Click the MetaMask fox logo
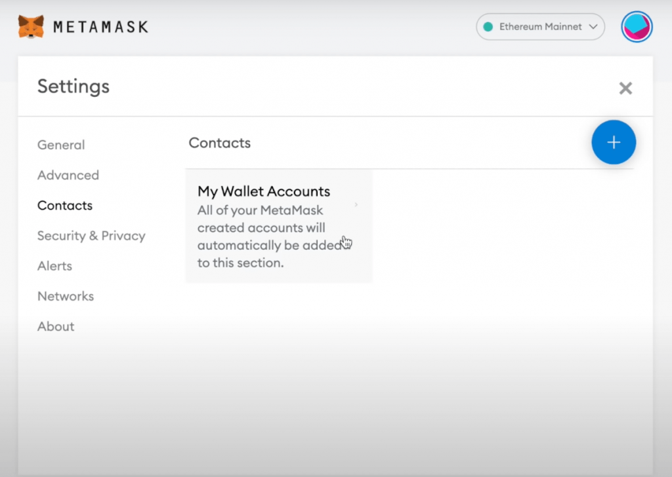Viewport: 672px width, 477px height. (31, 26)
